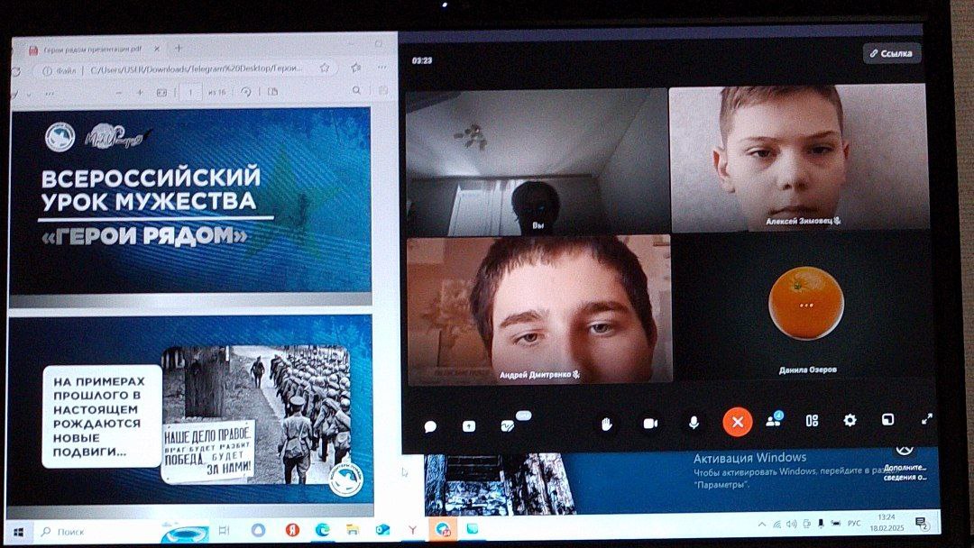Select your own video tile labeled Вы
This screenshot has width=974, height=548.
click(x=537, y=161)
